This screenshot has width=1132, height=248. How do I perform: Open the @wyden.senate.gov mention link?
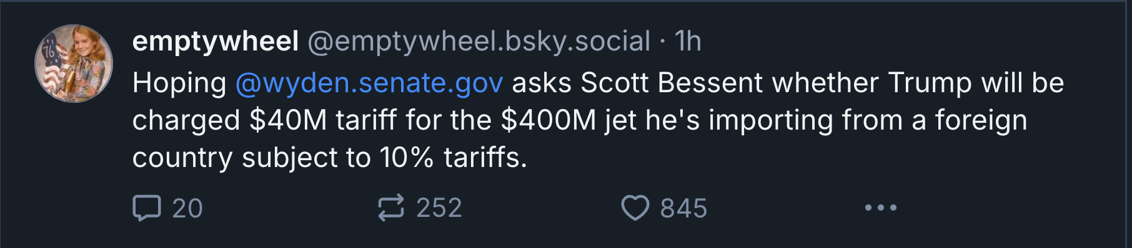pos(369,83)
